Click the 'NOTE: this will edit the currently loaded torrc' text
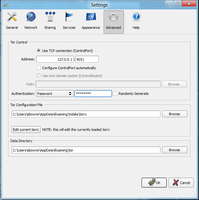Viewport: 199px width, 200px height. [76, 130]
